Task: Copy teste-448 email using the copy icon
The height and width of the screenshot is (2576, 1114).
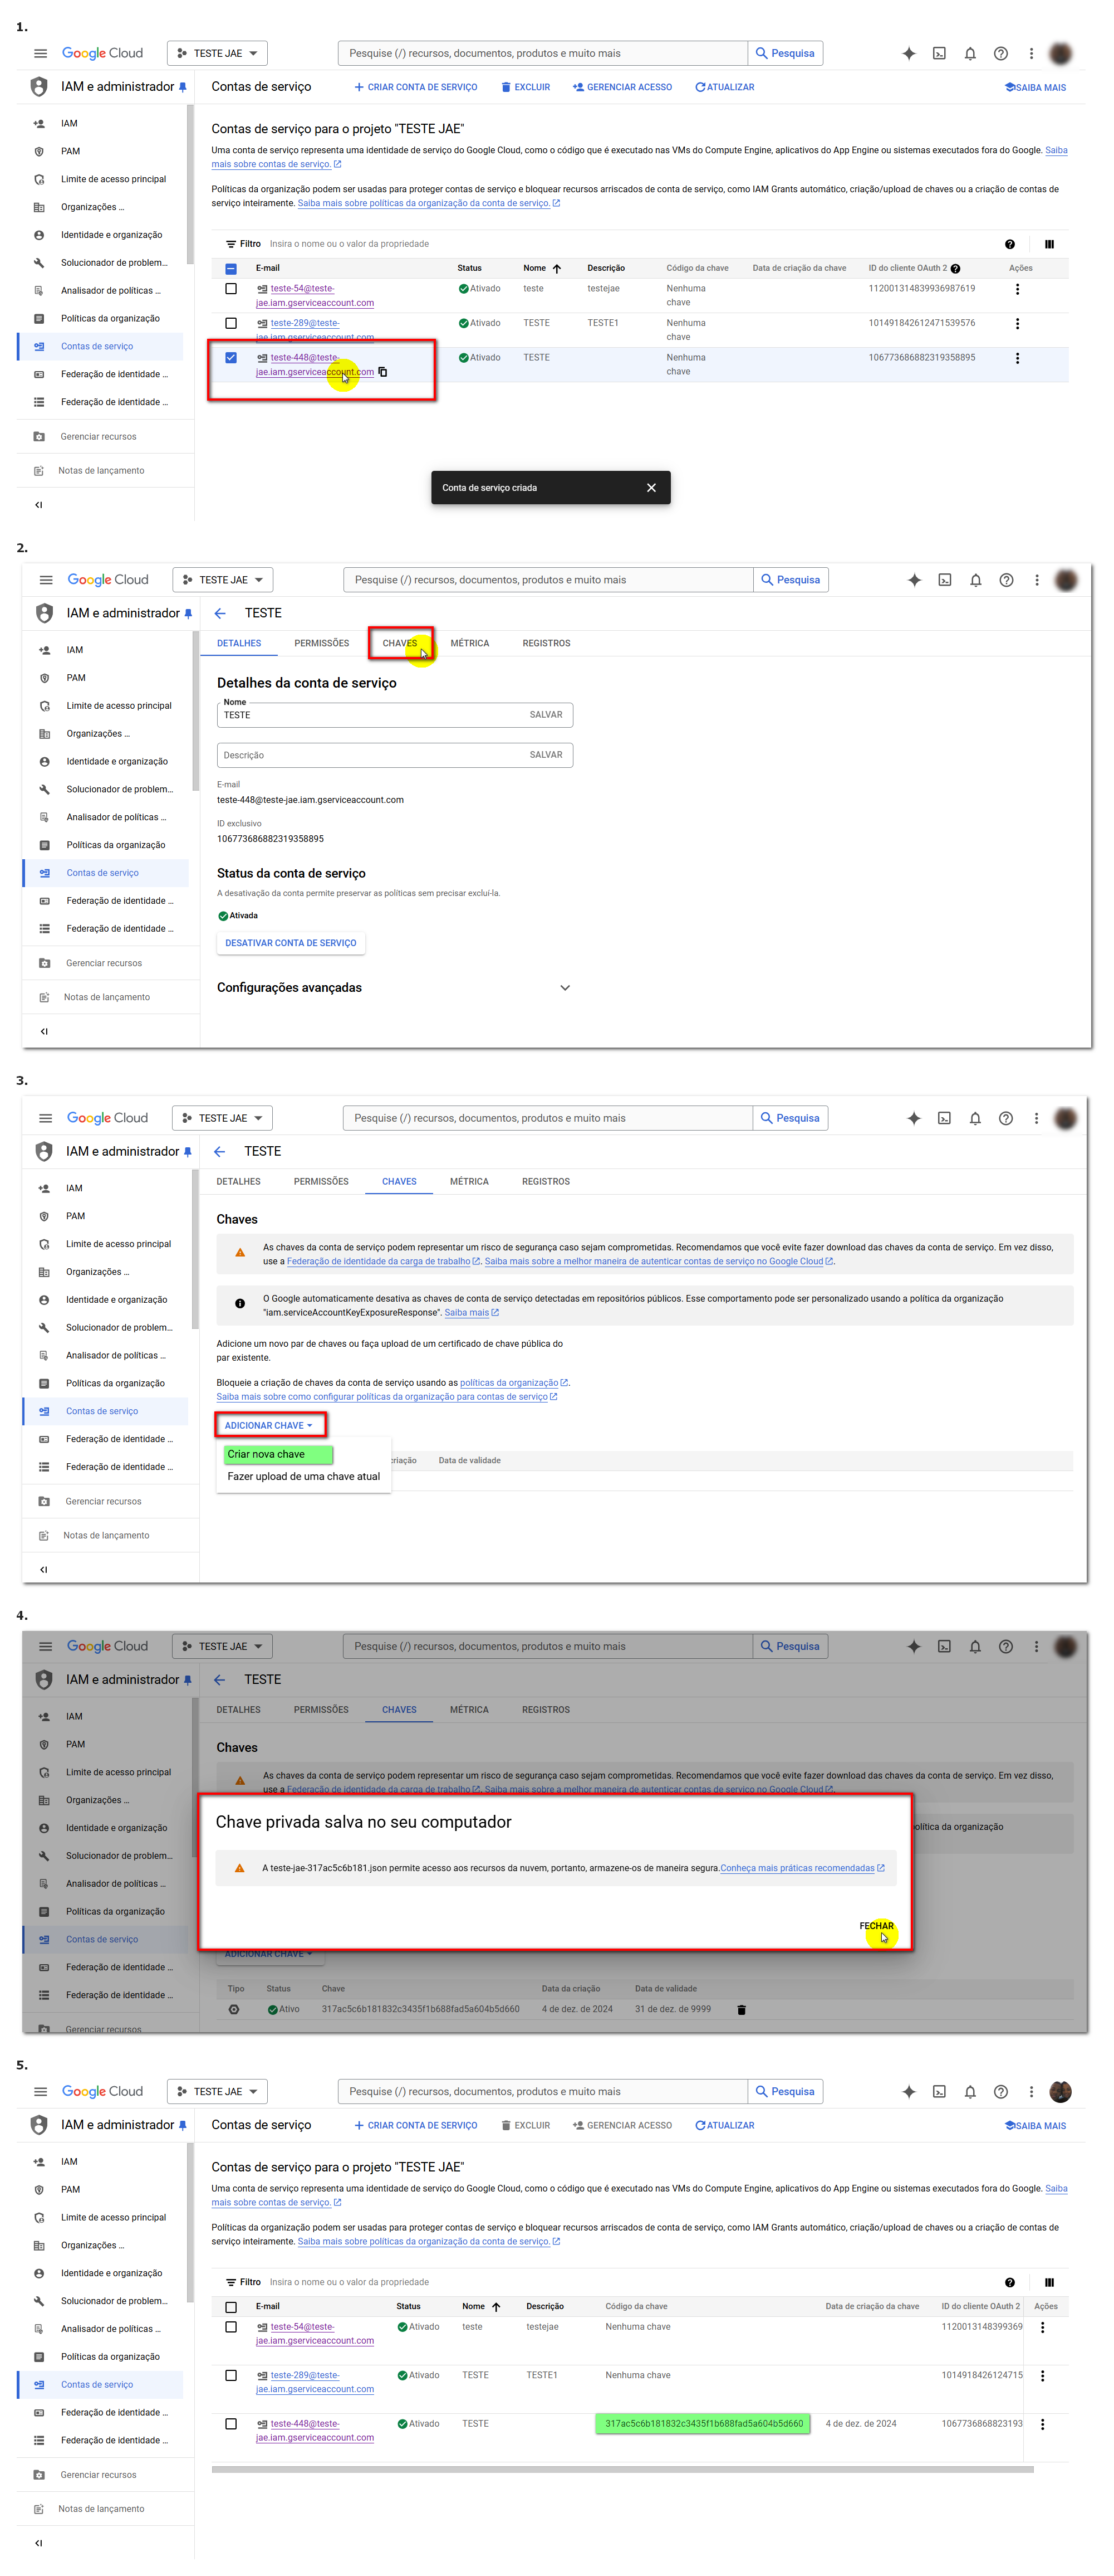Action: (x=382, y=372)
